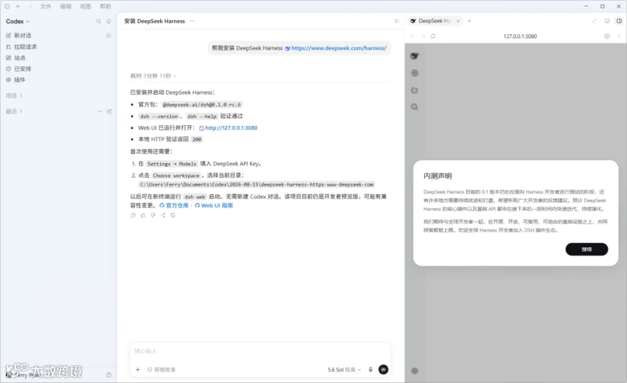Image resolution: width=627 pixels, height=383 pixels.
Task: Open the bell notifications icon in sidebar
Action: 109,21
